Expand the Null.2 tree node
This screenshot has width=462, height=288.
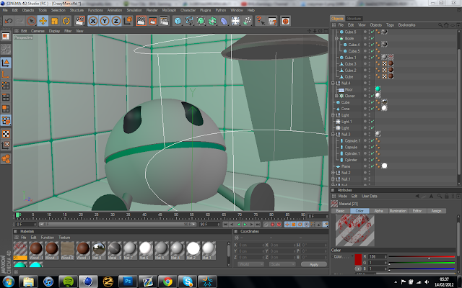coord(333,173)
